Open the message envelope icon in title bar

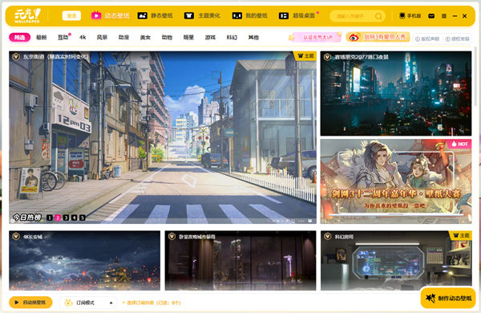click(431, 16)
